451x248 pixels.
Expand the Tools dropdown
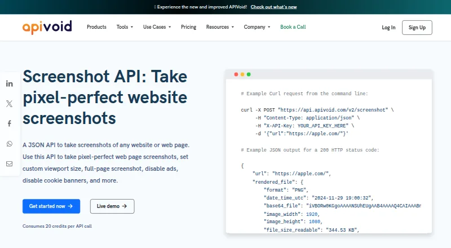(x=125, y=27)
